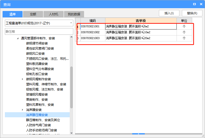Image resolution: width=205 pixels, height=138 pixels.
Task: Click the tree scrollbar up arrow
Action: 71,37
